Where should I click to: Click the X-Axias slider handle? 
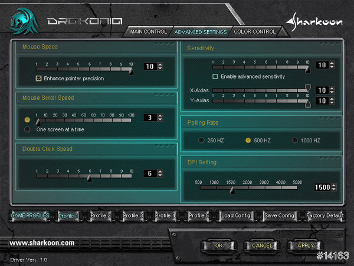click(308, 88)
